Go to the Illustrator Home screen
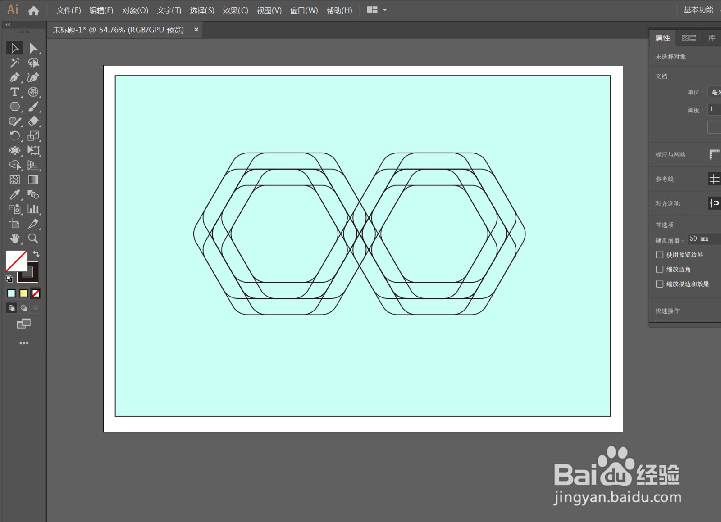 tap(34, 10)
